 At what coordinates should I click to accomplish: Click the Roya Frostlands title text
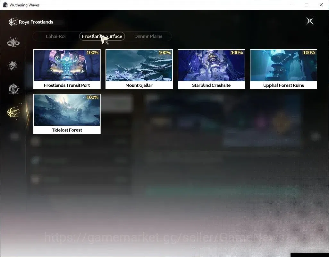click(36, 22)
